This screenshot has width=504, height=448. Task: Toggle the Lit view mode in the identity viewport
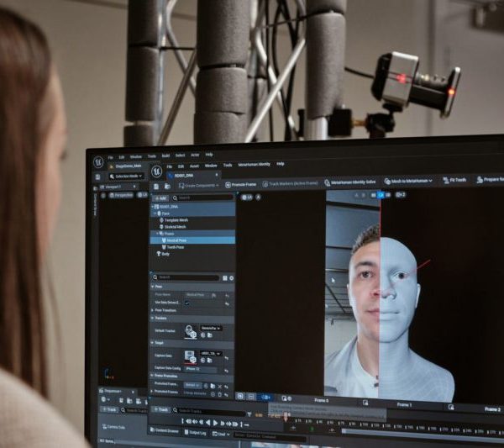(246, 198)
